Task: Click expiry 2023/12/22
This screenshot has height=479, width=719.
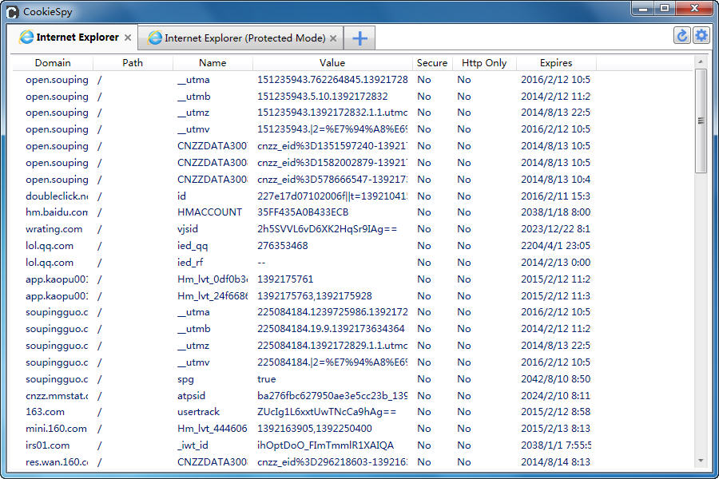Action: (555, 229)
